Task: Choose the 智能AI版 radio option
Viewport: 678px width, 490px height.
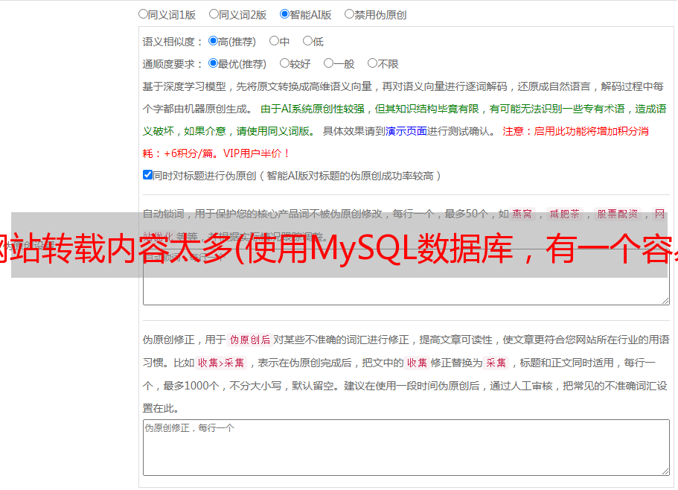Action: [284, 14]
